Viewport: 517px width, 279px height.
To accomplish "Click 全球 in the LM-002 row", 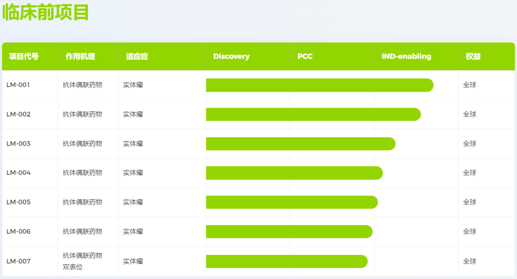I will pyautogui.click(x=470, y=114).
